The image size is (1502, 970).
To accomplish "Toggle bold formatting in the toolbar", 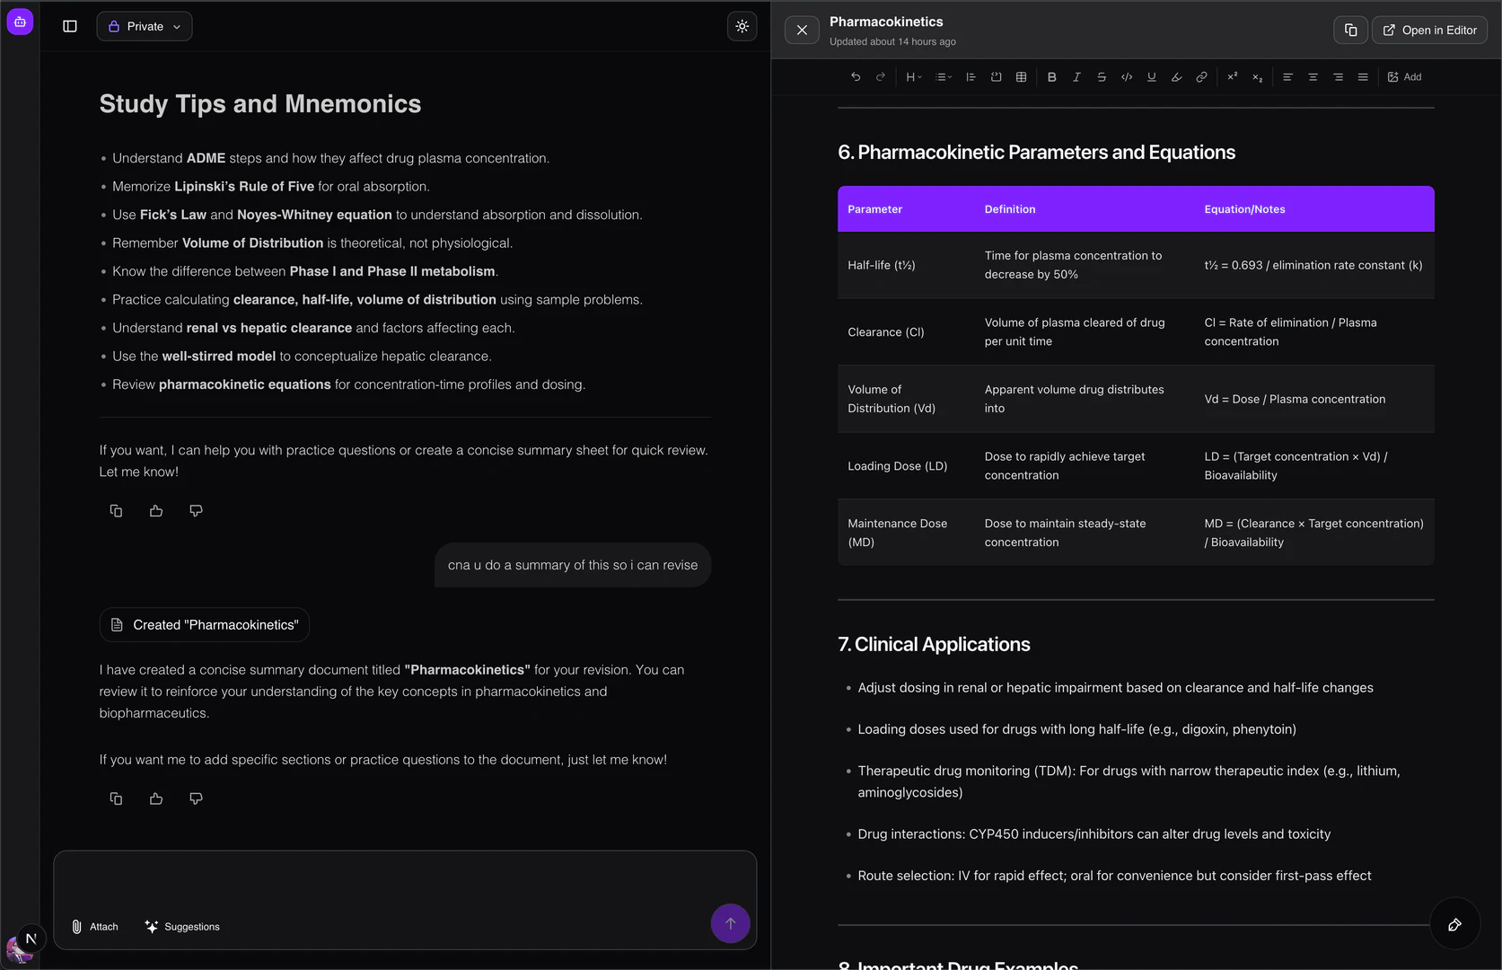I will [x=1051, y=76].
